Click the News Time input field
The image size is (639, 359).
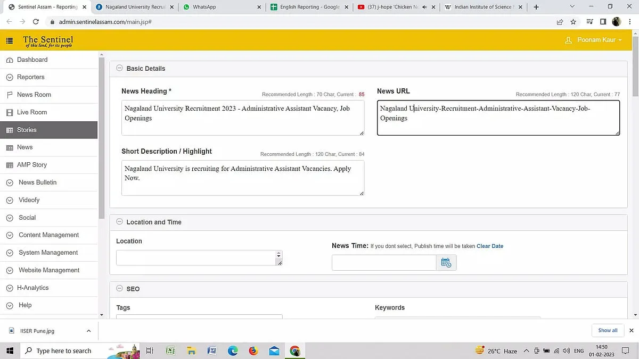(384, 263)
